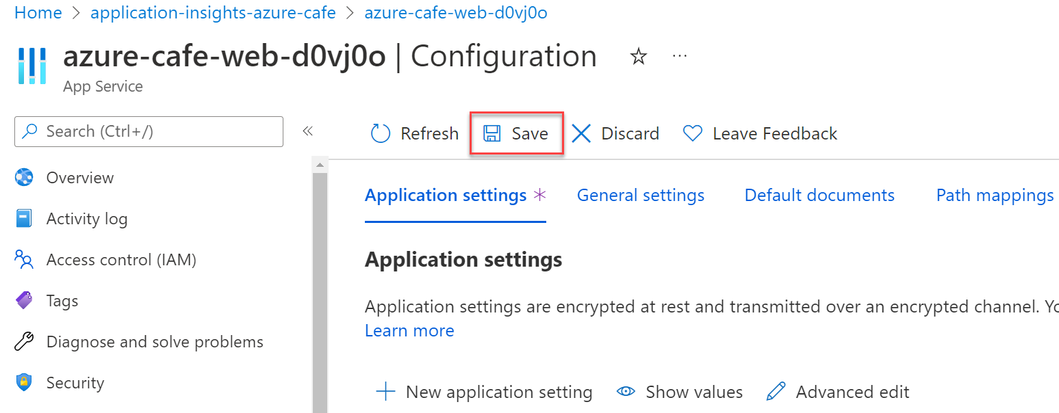1059x413 pixels.
Task: Click the App Service icon beside the title
Action: click(32, 66)
